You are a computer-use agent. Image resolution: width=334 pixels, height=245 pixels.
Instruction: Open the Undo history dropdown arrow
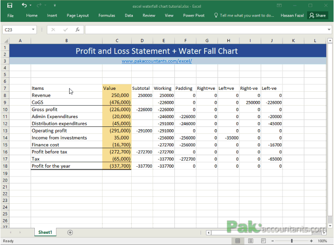(x=31, y=5)
